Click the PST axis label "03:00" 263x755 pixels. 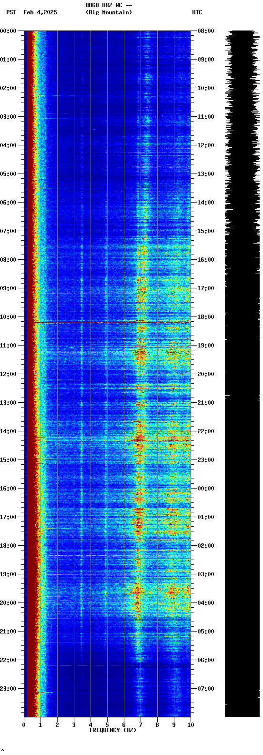click(8, 117)
